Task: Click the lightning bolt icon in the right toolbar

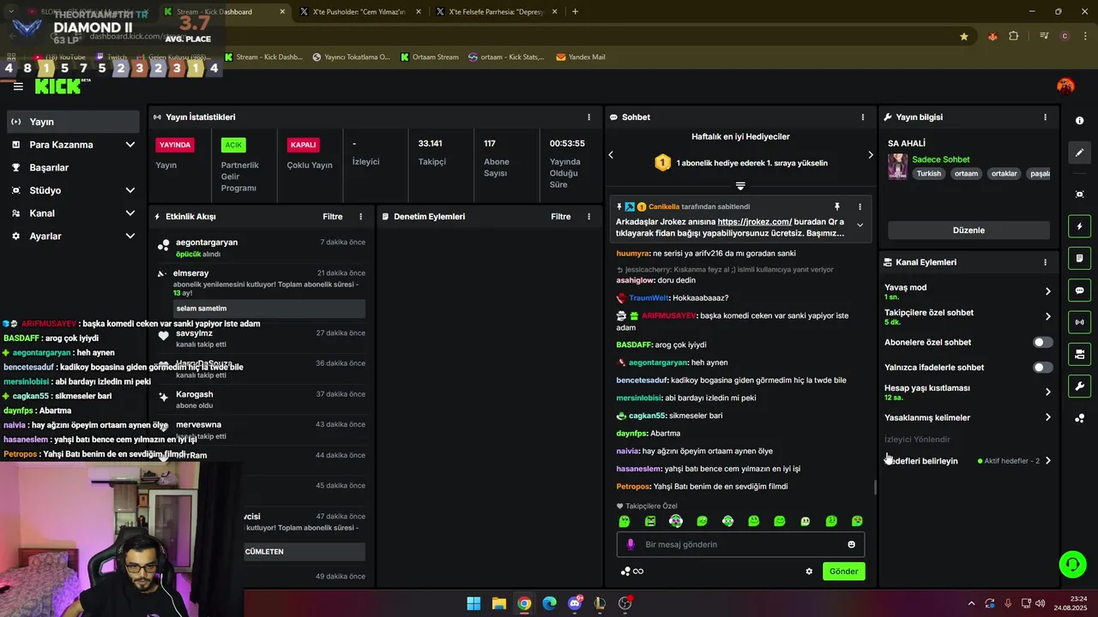Action: (x=1079, y=226)
